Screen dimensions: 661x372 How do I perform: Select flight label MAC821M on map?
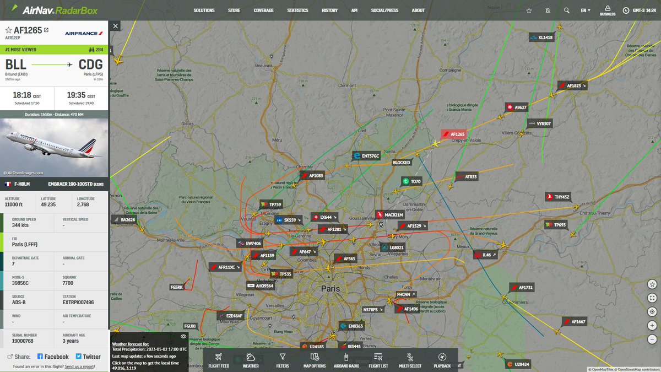390,214
